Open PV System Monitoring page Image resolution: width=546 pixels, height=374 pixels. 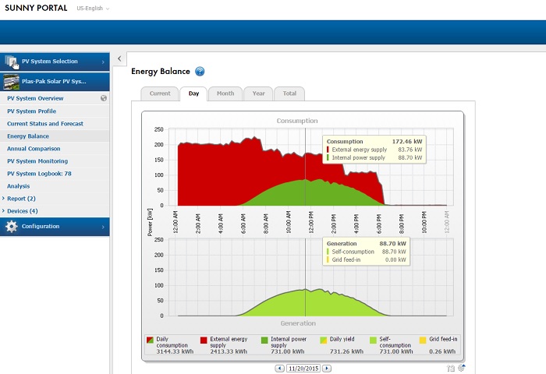point(37,161)
